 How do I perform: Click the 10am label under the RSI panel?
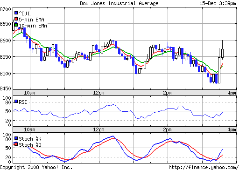pyautogui.click(x=29, y=129)
